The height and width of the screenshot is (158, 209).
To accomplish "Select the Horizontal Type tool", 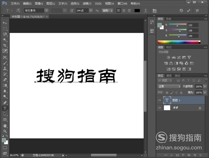I will click(5, 108).
